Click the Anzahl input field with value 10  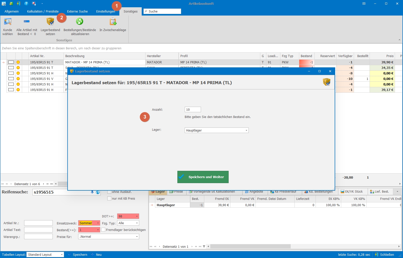(193, 109)
